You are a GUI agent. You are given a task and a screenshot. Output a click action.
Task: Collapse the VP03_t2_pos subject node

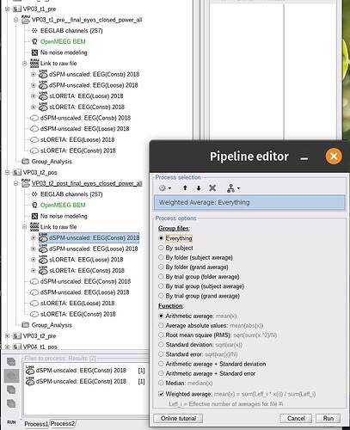7,173
